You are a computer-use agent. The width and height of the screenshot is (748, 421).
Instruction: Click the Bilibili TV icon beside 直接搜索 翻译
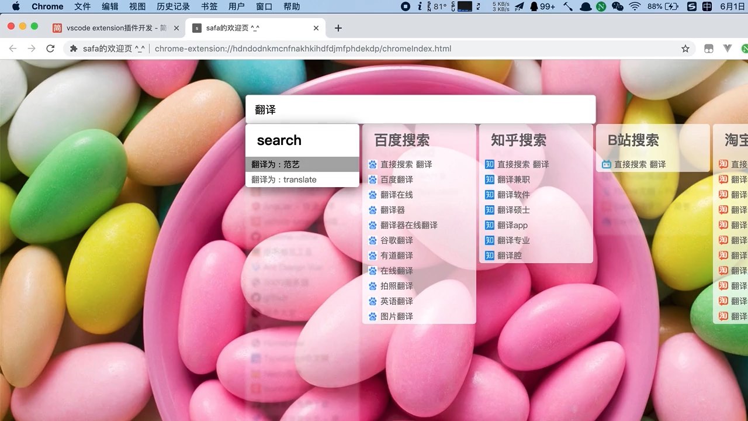pos(606,164)
